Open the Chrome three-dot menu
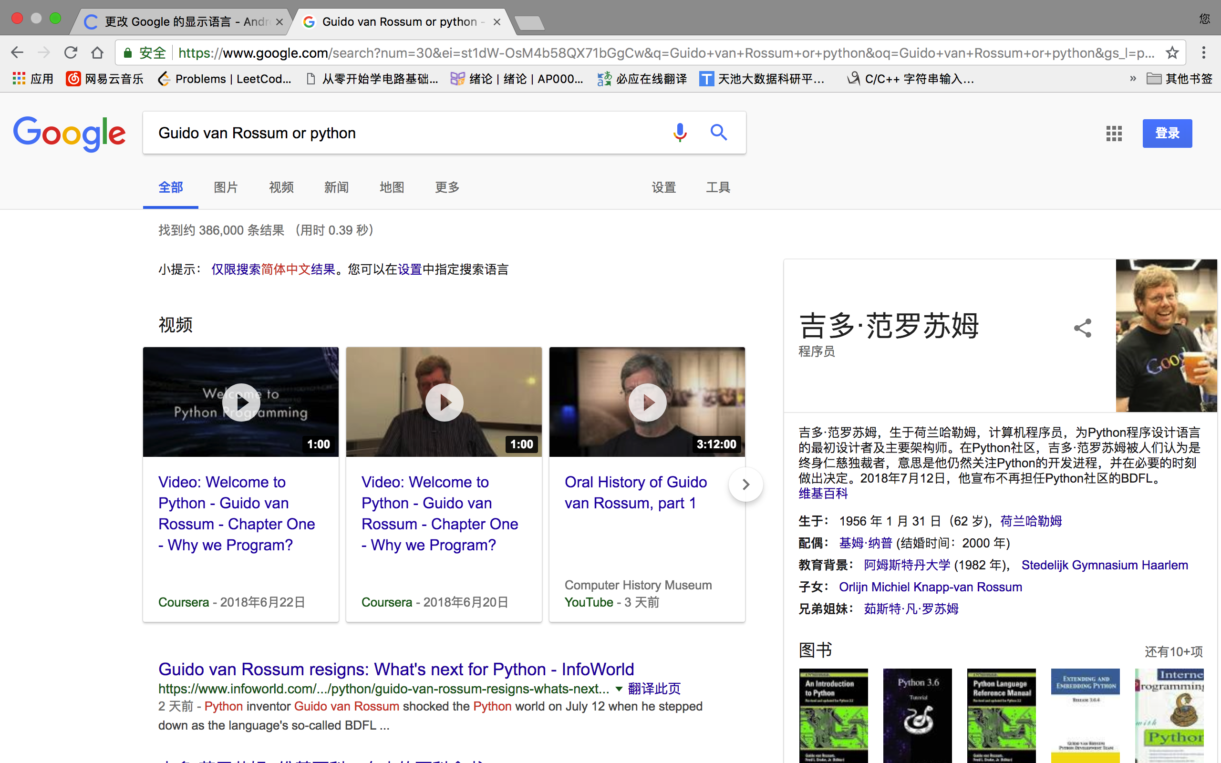 coord(1203,52)
